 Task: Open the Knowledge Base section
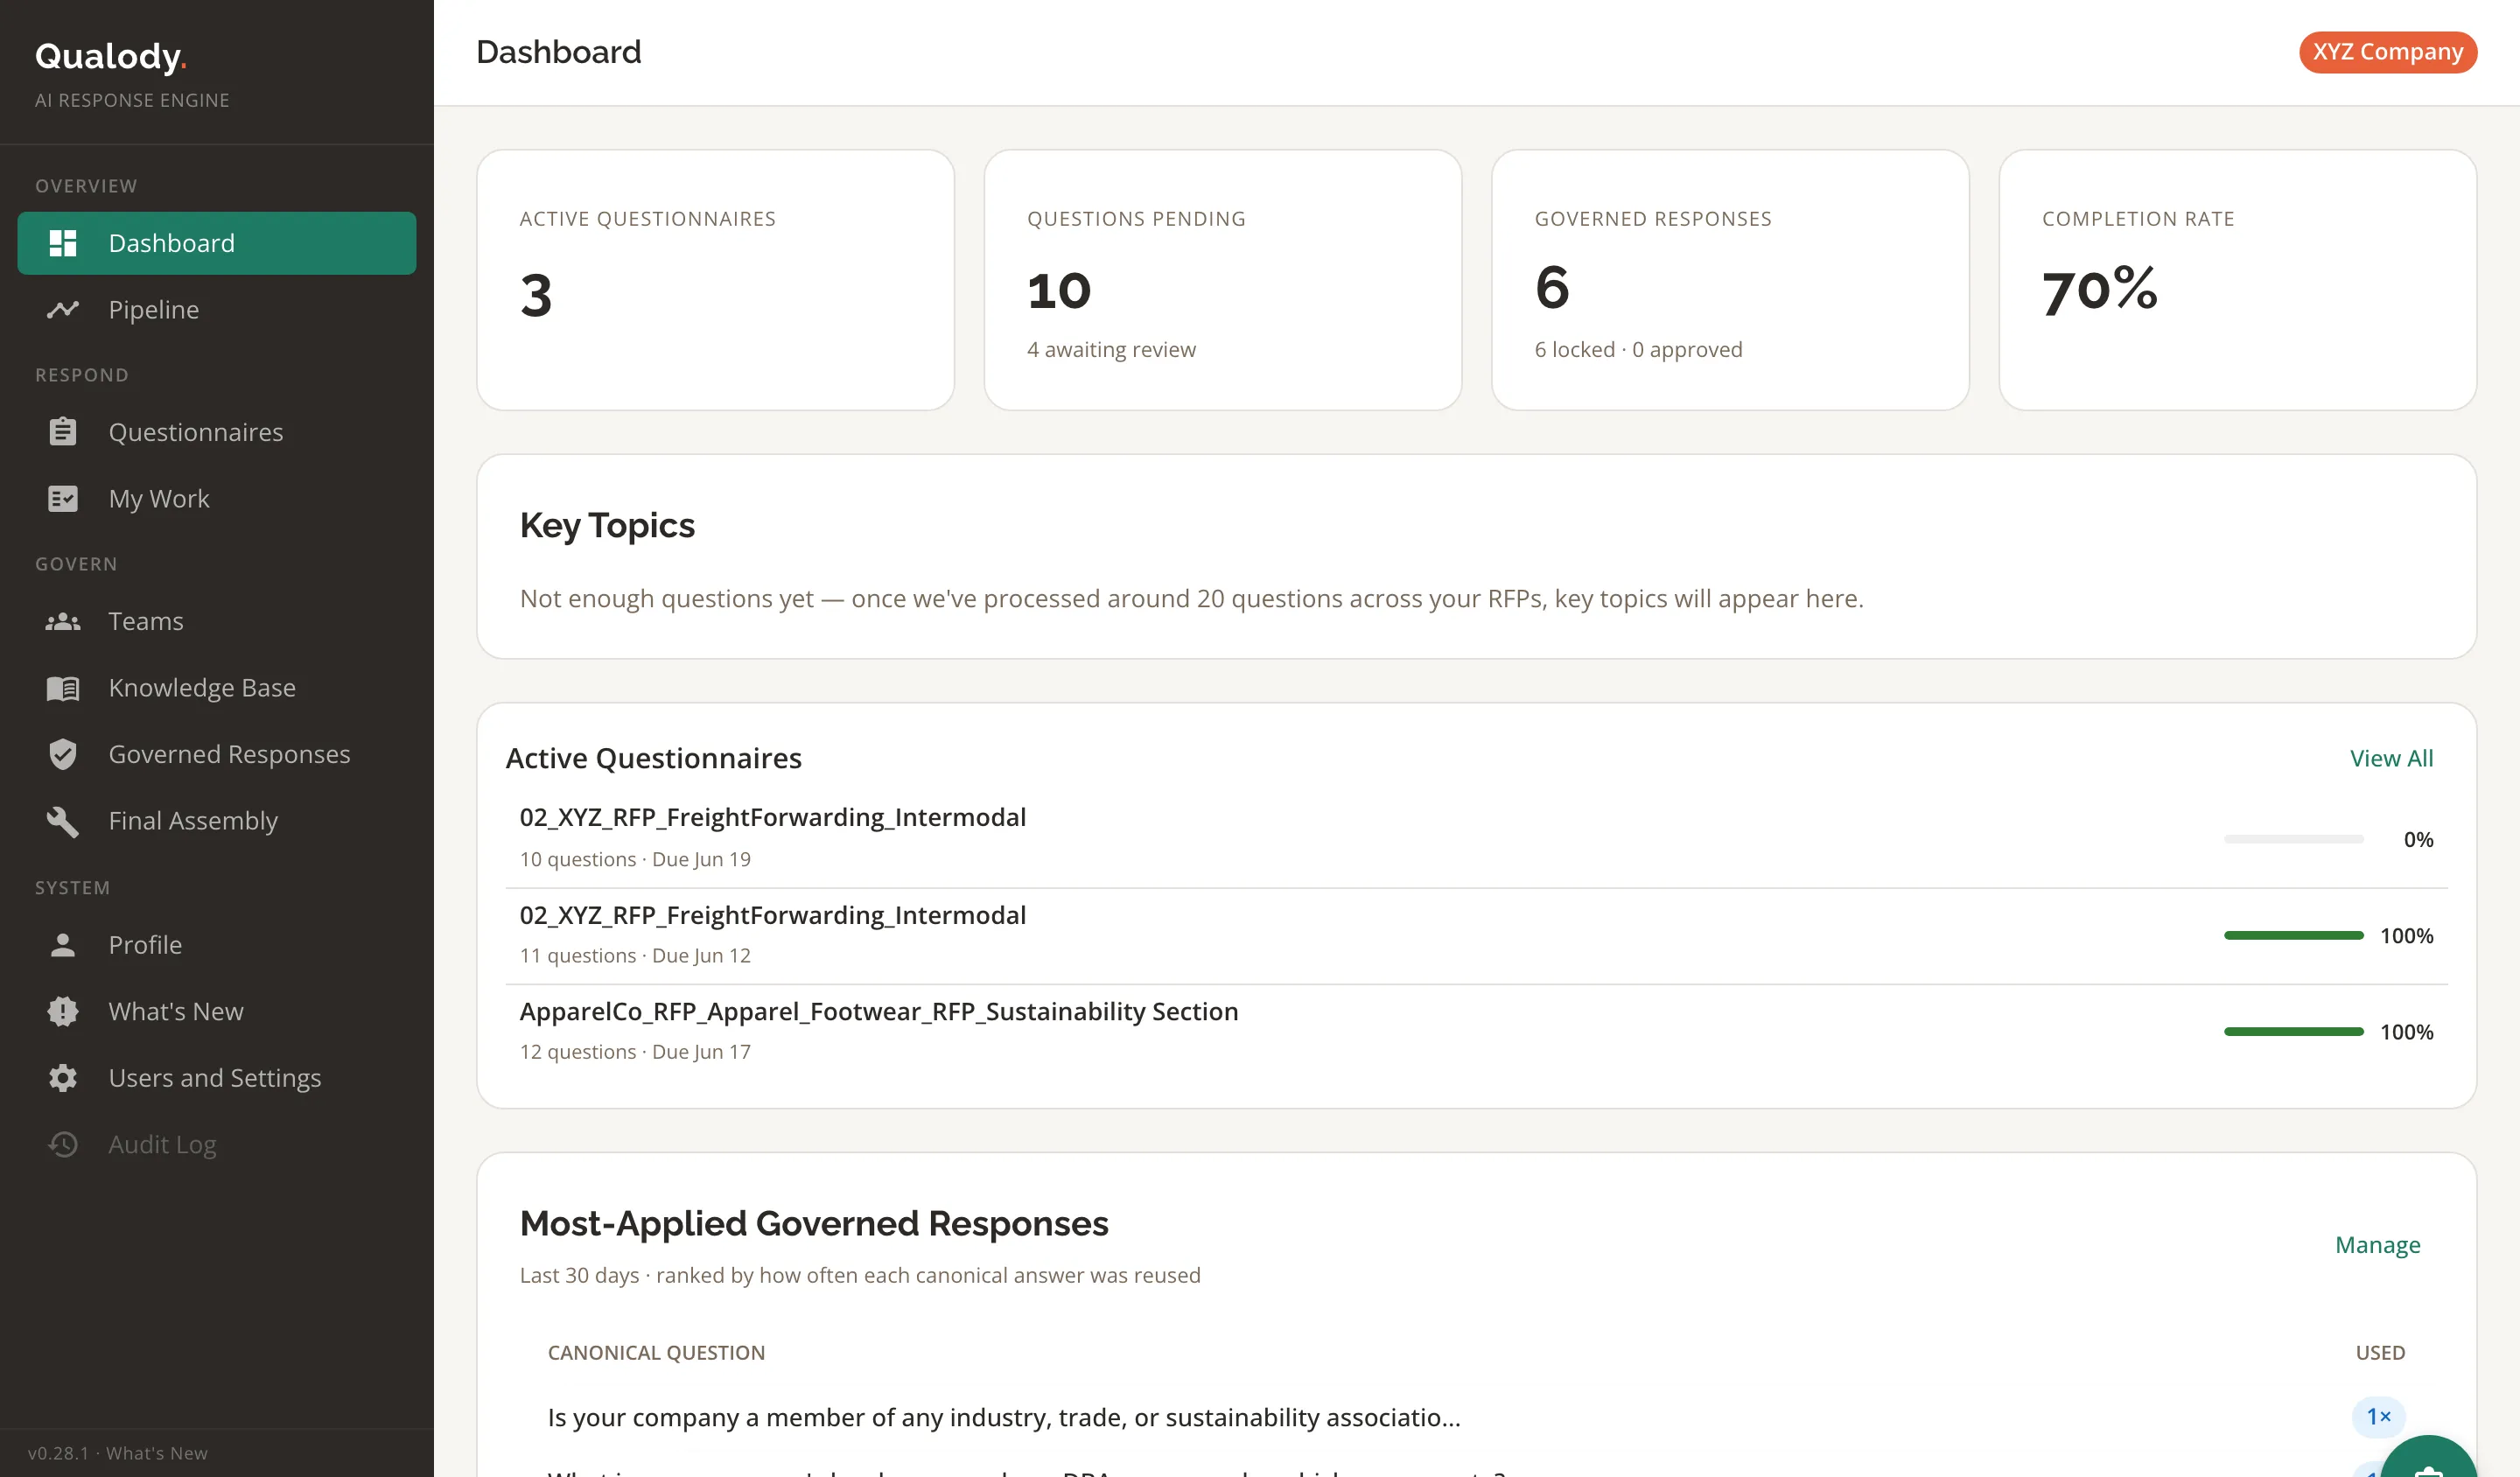point(217,688)
